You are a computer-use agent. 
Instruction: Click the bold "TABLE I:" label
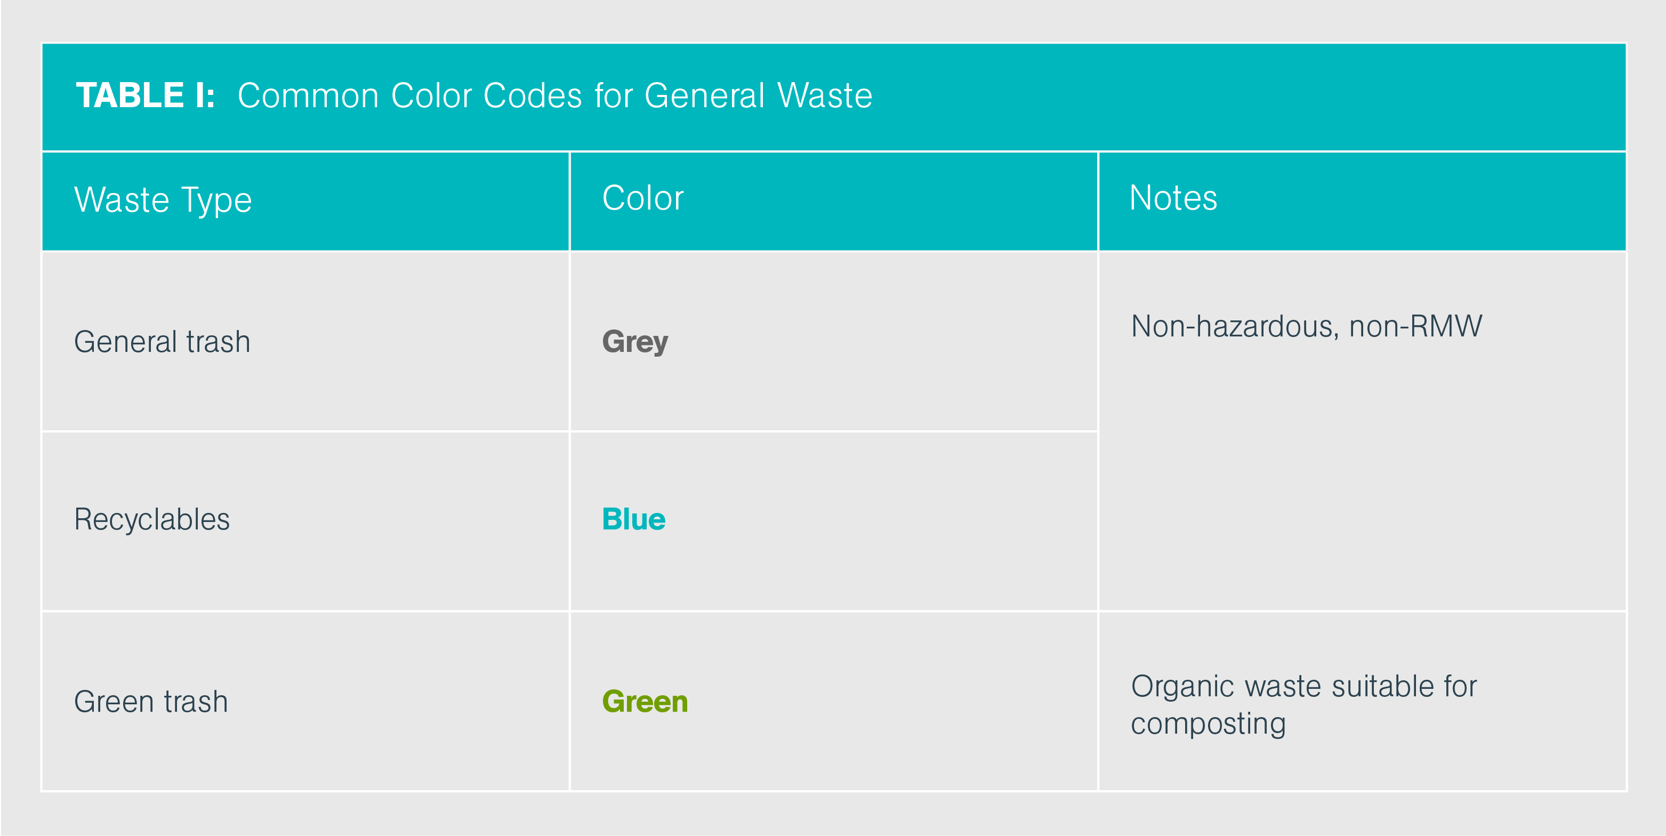point(146,95)
